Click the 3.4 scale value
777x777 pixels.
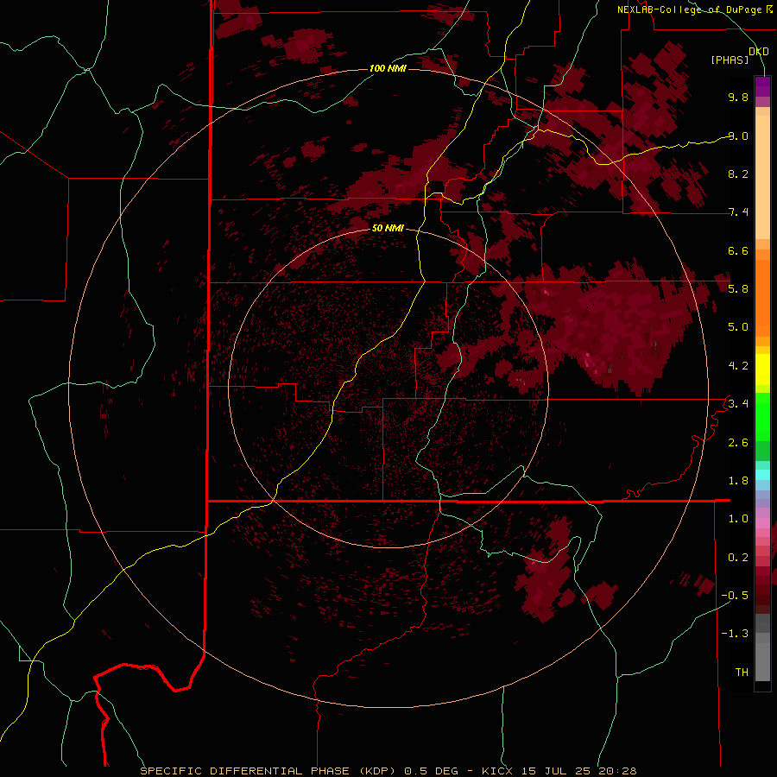coord(738,403)
